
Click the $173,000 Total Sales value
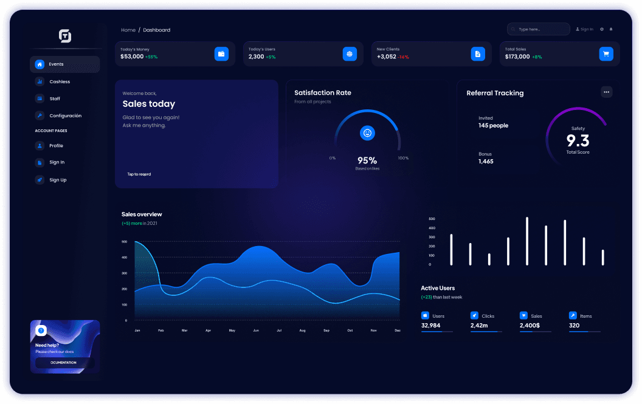pos(517,56)
